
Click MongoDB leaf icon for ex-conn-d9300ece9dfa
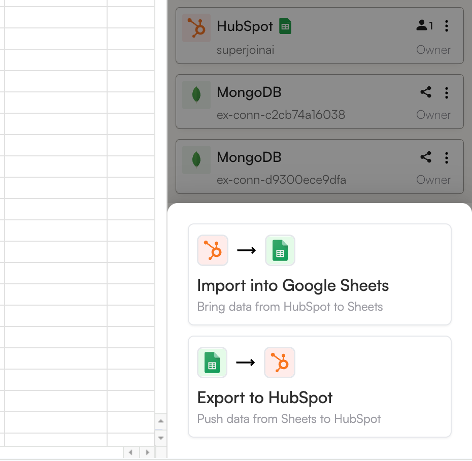click(196, 159)
